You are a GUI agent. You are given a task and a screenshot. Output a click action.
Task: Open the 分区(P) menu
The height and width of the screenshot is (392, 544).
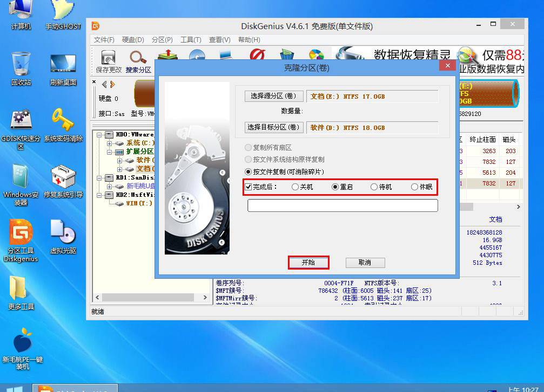click(x=162, y=40)
